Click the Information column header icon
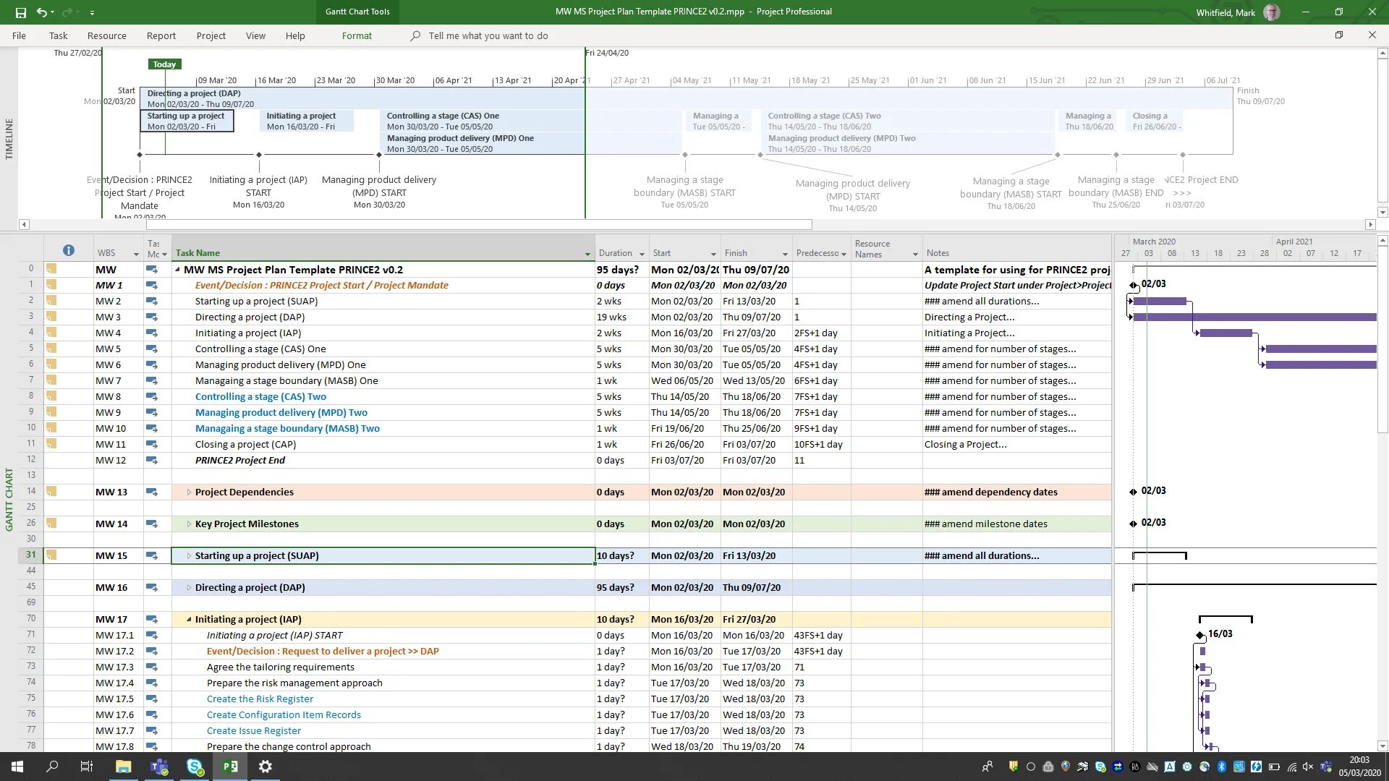The image size is (1389, 781). click(x=69, y=250)
